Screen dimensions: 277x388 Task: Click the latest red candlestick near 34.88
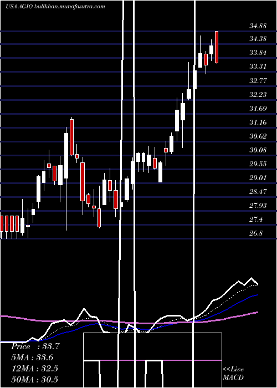tap(217, 47)
